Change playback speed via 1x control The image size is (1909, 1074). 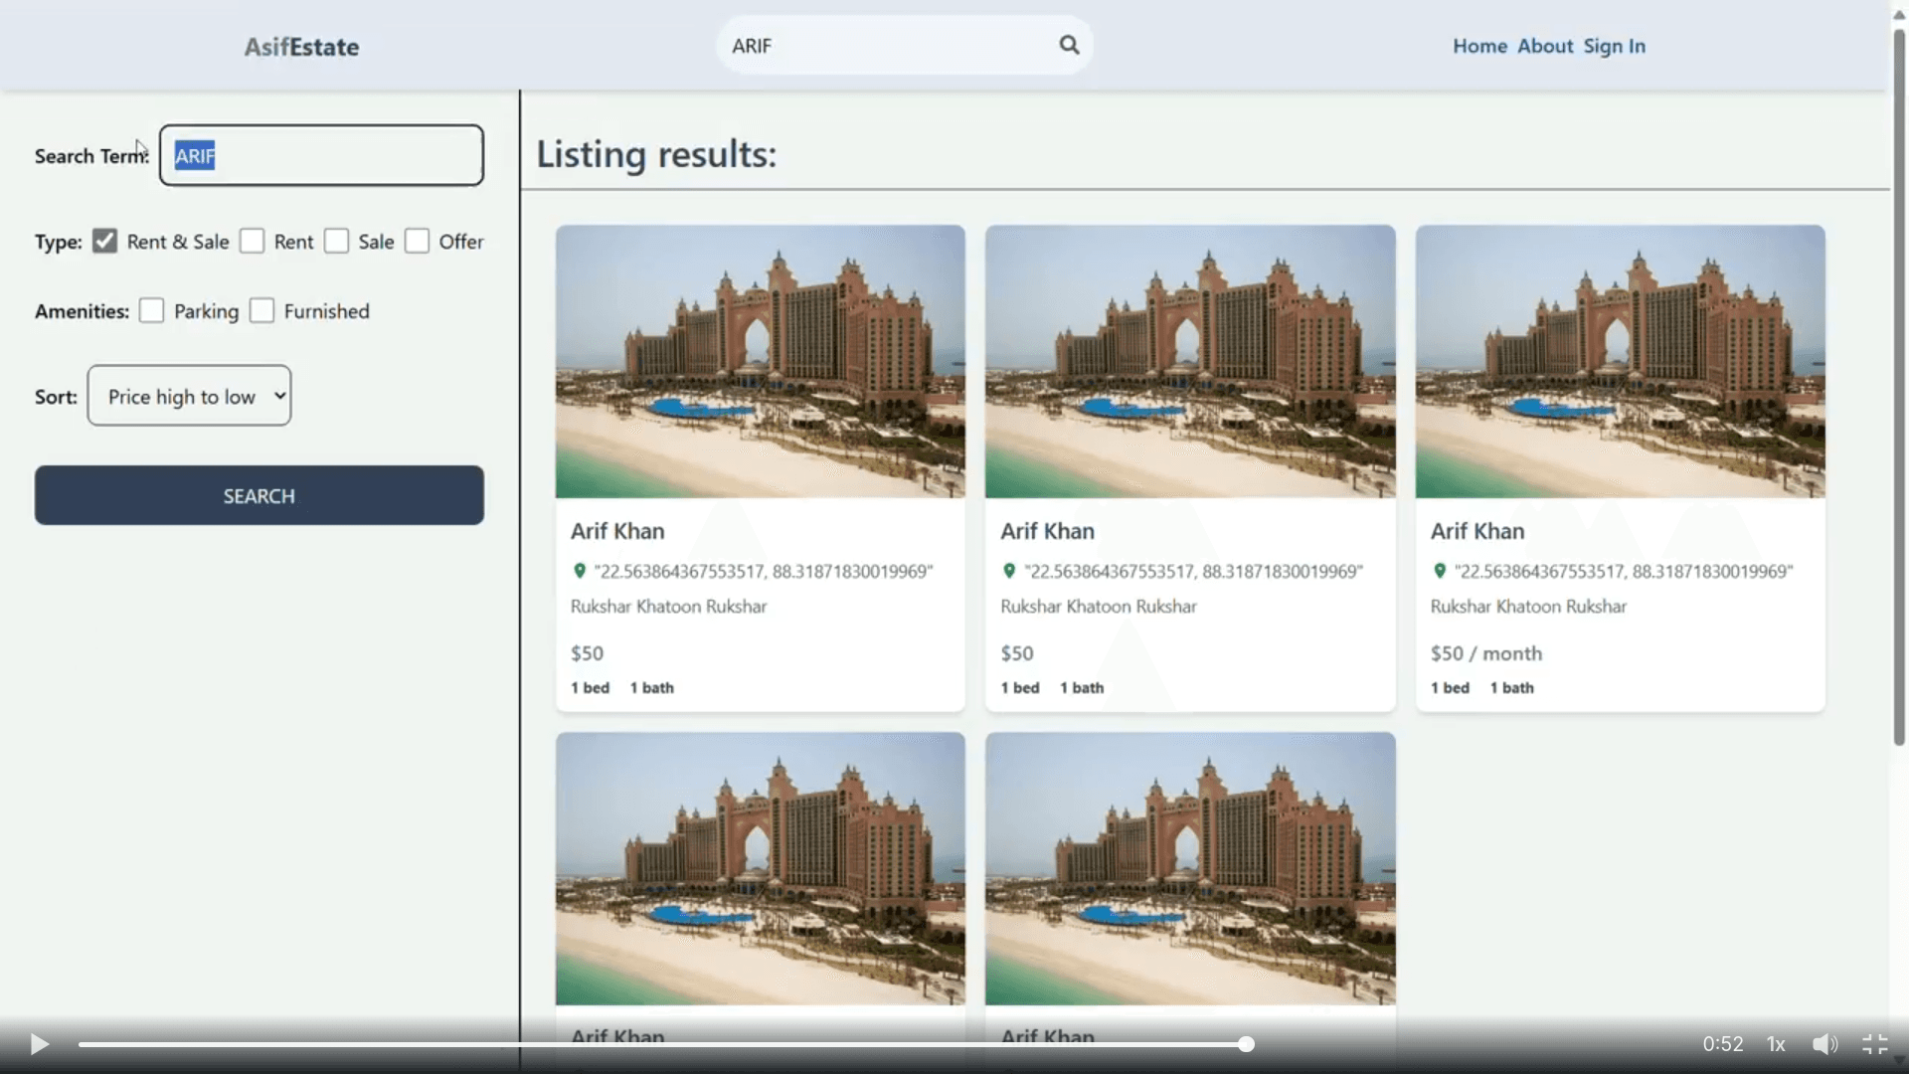tap(1776, 1044)
